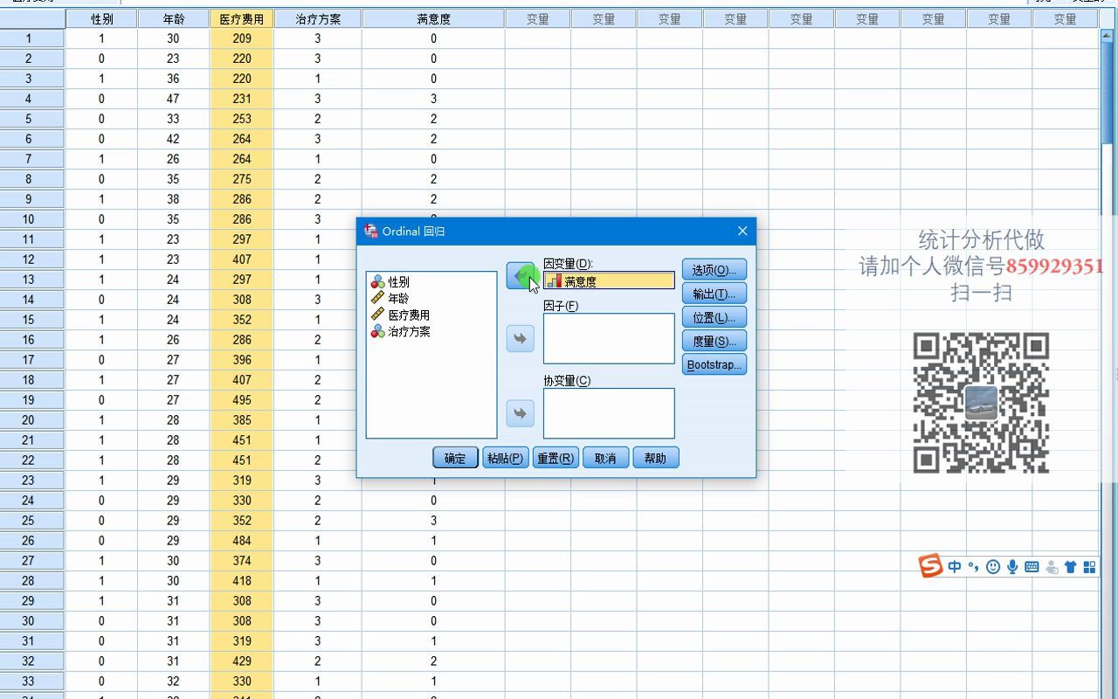Click the 医疗费用 cell 209 in row 1
1118x699 pixels.
(242, 38)
